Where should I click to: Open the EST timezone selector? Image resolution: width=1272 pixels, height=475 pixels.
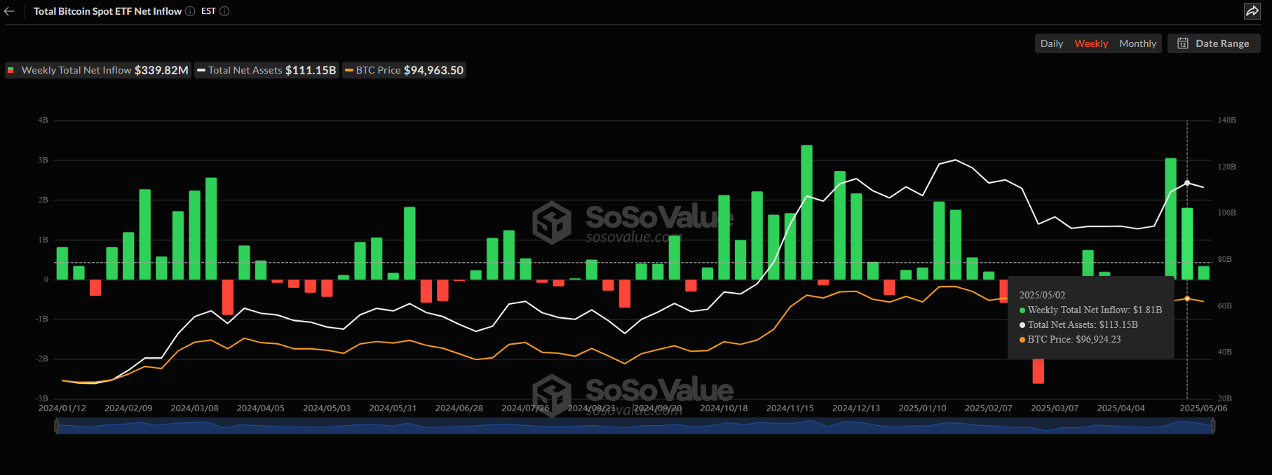click(208, 11)
